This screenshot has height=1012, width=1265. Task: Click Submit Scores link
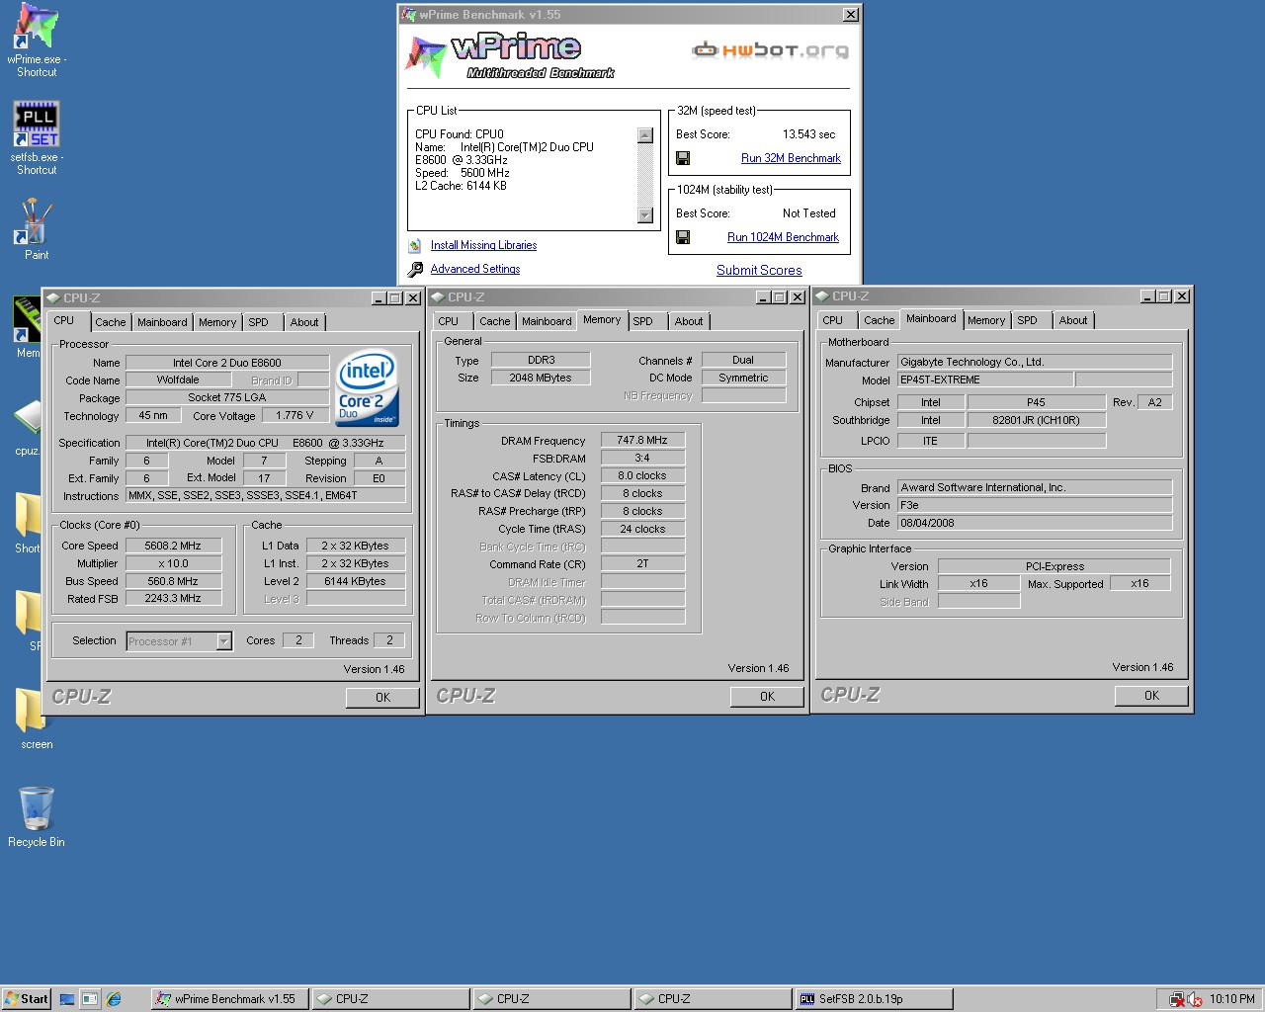point(759,270)
